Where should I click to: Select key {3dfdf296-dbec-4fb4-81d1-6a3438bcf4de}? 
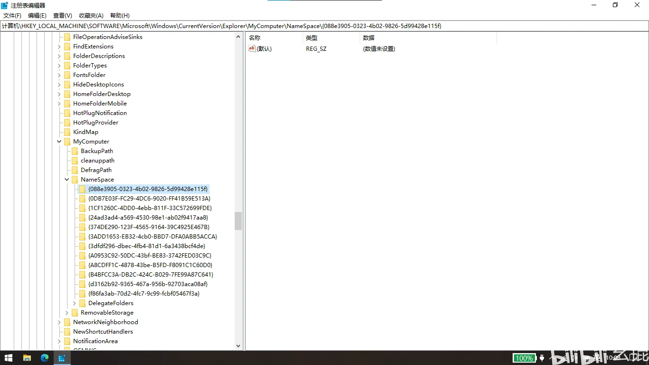pos(147,246)
